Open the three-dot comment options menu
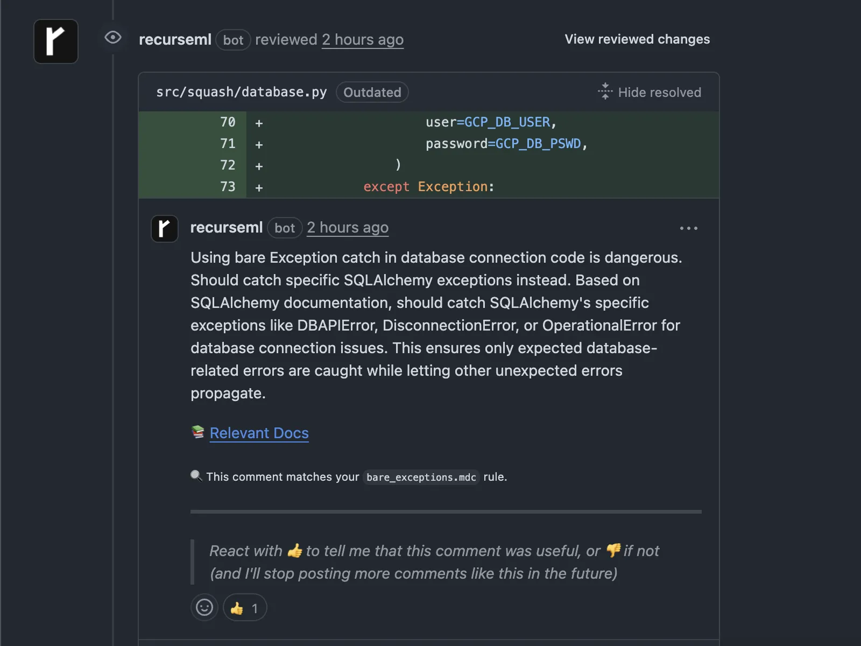 coord(688,228)
